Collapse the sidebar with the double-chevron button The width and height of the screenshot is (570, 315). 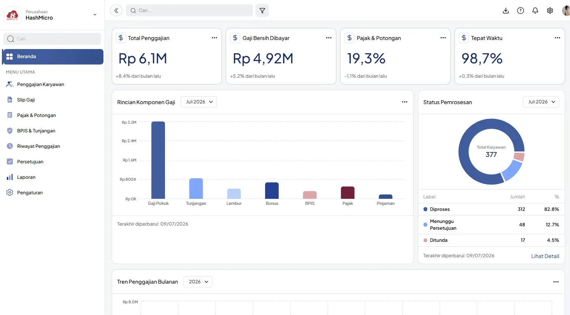[x=116, y=11]
